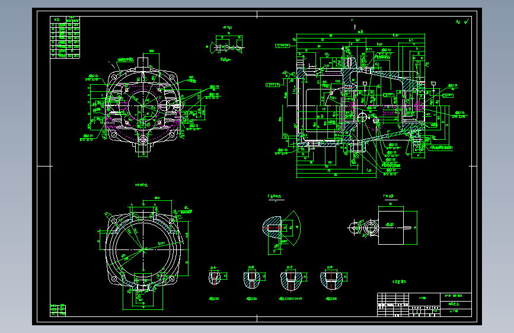
Task: Select the small revision table at bottom left
Action: [58, 310]
